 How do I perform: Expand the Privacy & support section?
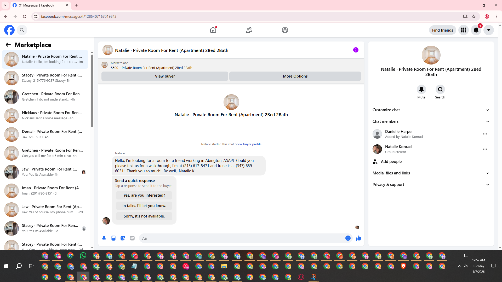[x=431, y=184]
